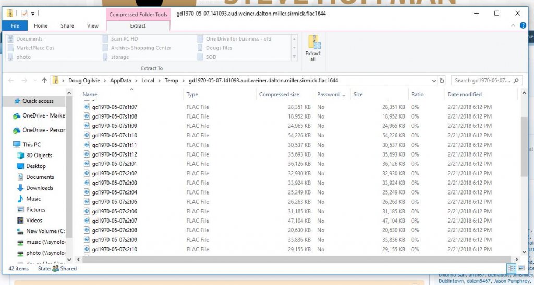Click the gd1970-05-07s2t01 file icon
Viewport: 534px width, 285px height.
(x=87, y=164)
